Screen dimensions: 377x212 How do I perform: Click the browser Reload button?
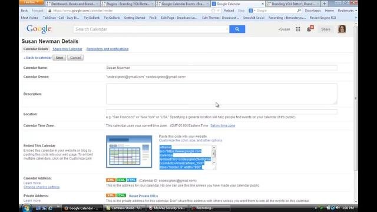coord(229,11)
